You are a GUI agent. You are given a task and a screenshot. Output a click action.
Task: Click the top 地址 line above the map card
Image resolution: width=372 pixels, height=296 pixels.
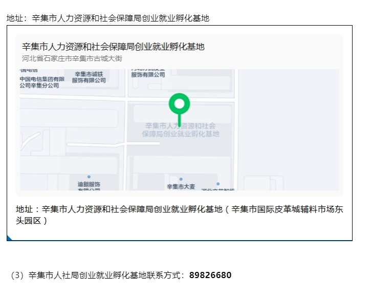[107, 18]
